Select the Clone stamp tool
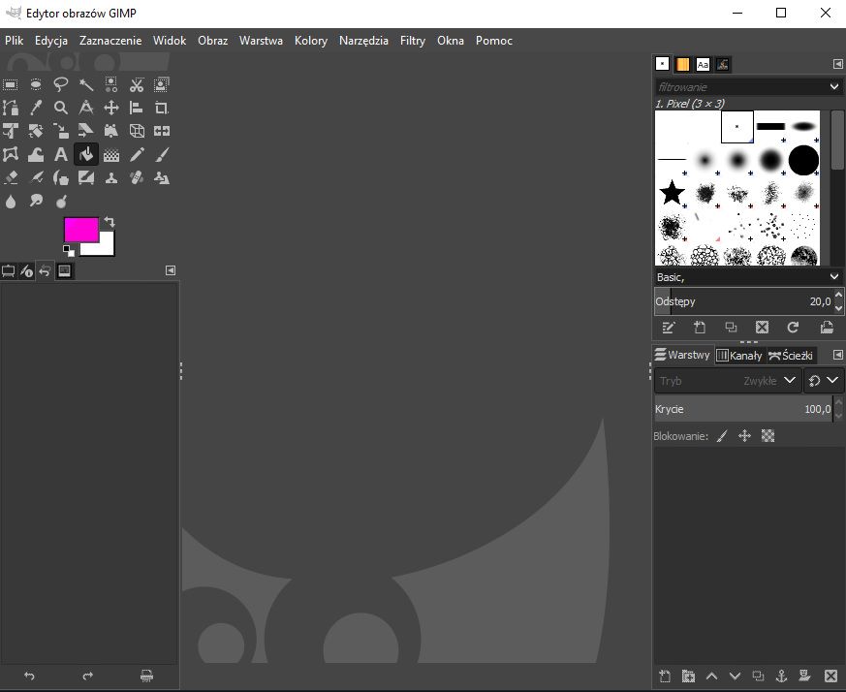Screen dimensions: 846x692 coord(111,177)
